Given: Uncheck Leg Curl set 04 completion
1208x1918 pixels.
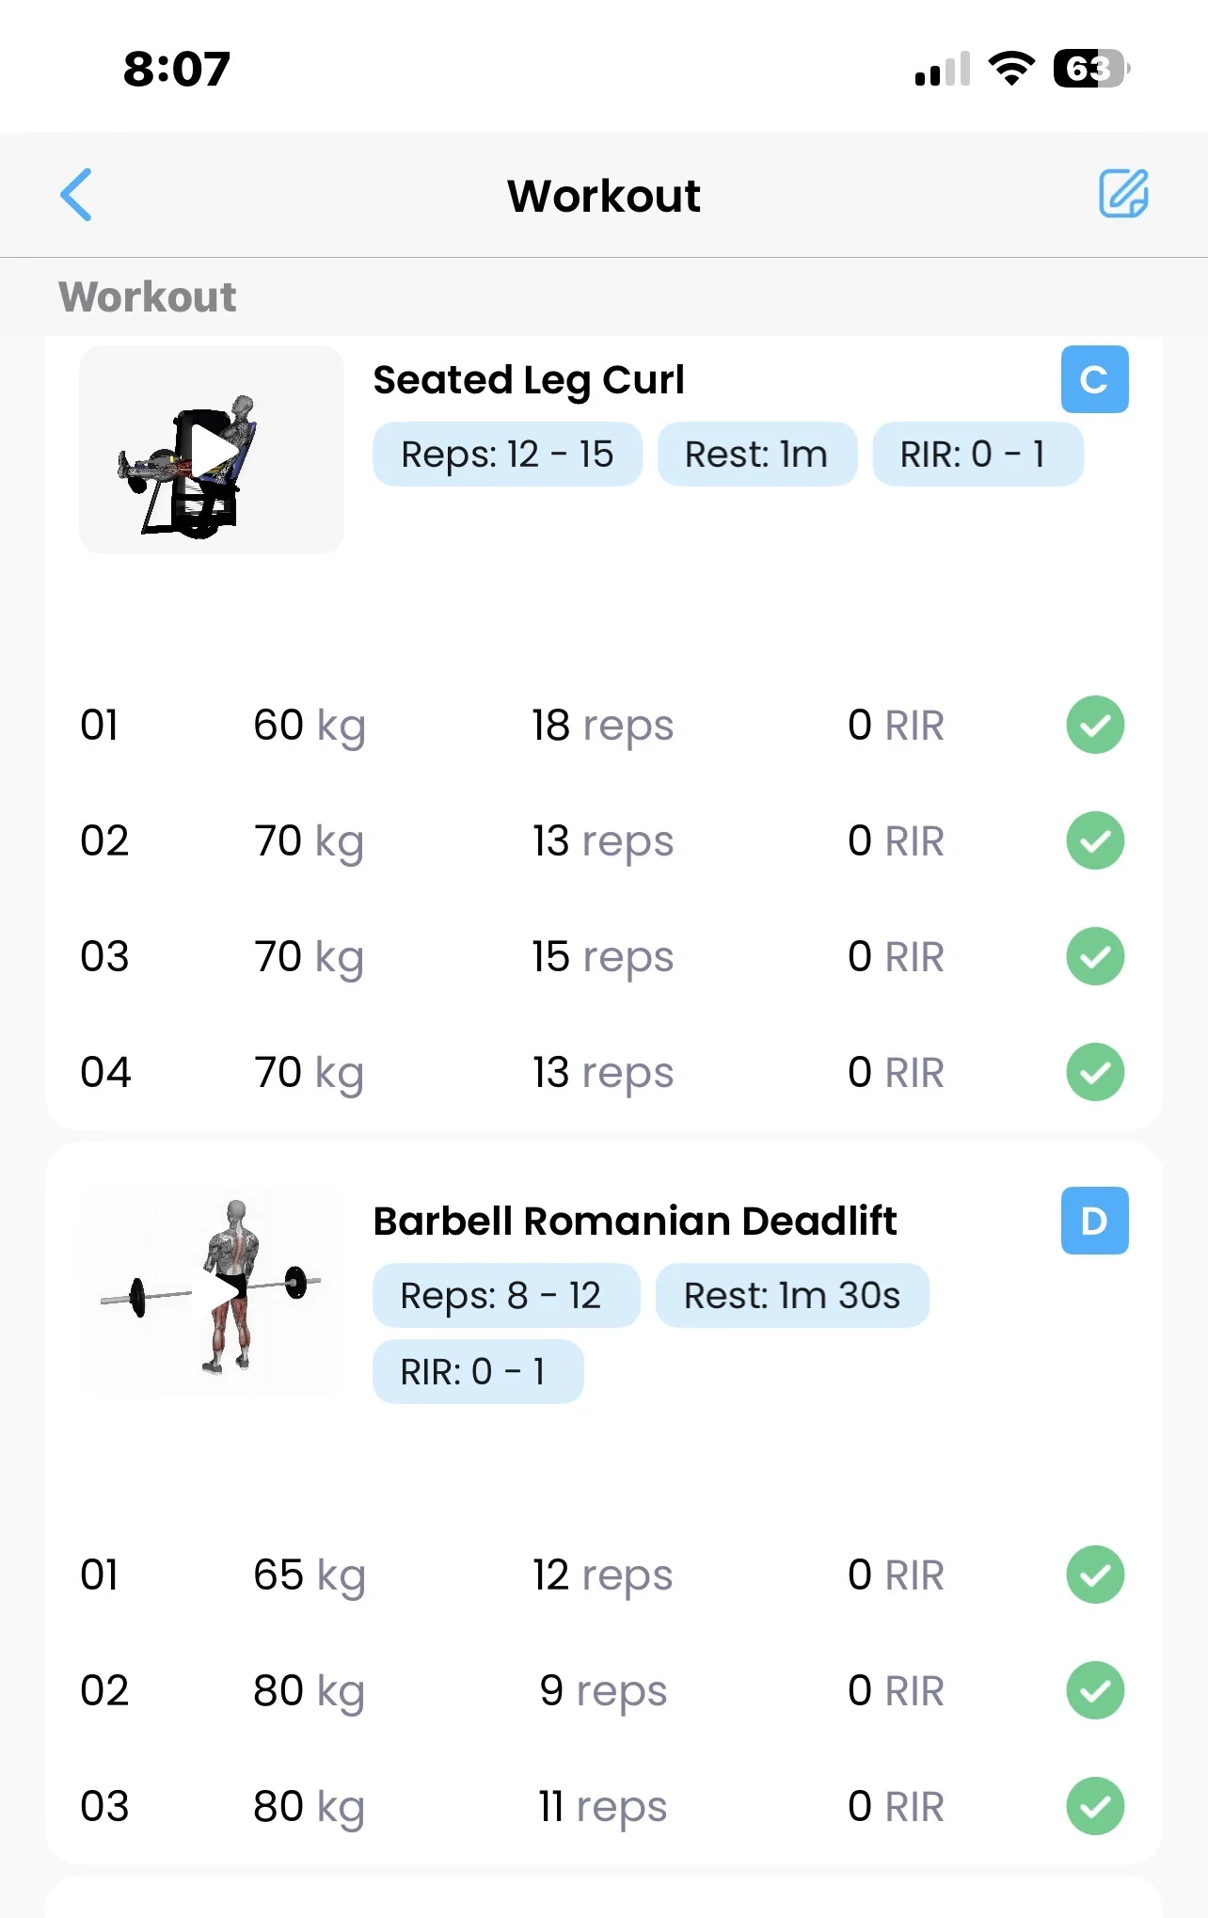Looking at the screenshot, I should [1095, 1072].
